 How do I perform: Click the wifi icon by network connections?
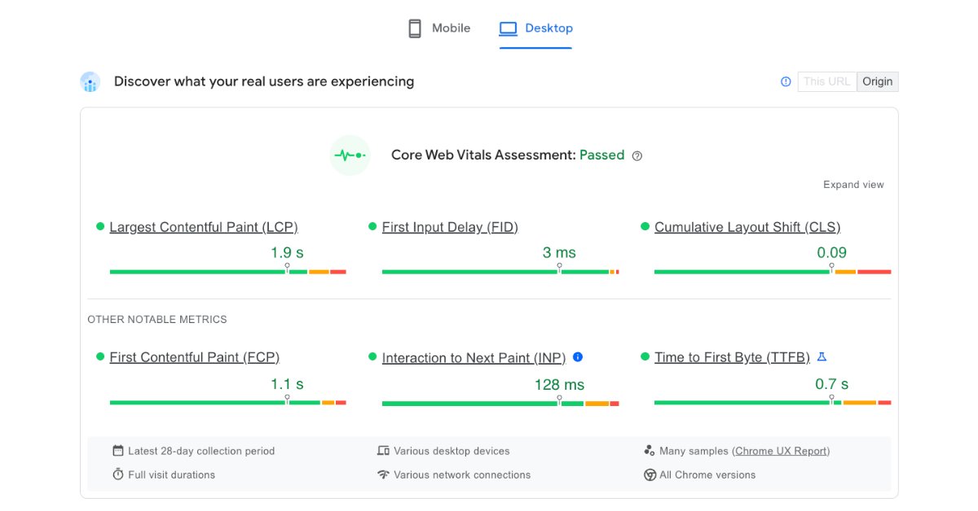pyautogui.click(x=383, y=474)
